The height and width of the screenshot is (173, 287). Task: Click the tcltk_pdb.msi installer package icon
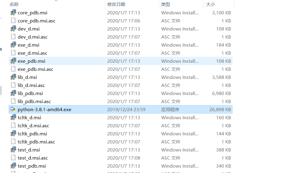click(x=13, y=134)
